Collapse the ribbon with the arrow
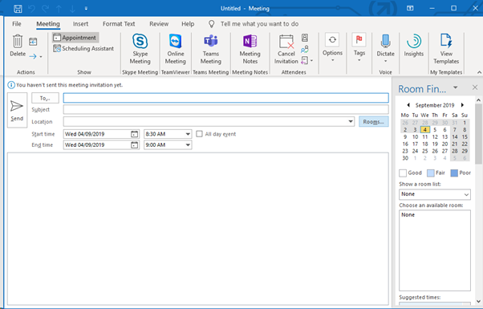This screenshot has width=483, height=309. [x=479, y=72]
